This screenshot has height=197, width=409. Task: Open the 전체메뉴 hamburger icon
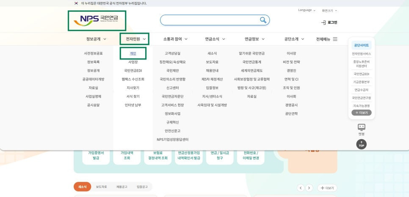[x=335, y=39]
